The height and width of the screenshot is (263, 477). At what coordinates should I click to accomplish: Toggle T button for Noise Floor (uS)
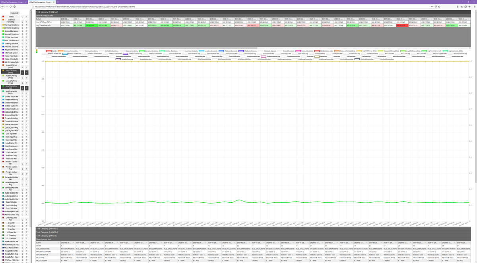click(x=27, y=56)
